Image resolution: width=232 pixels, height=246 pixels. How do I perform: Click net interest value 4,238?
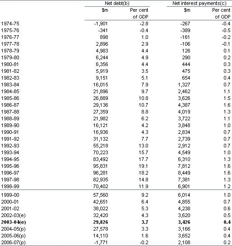coord(184,208)
